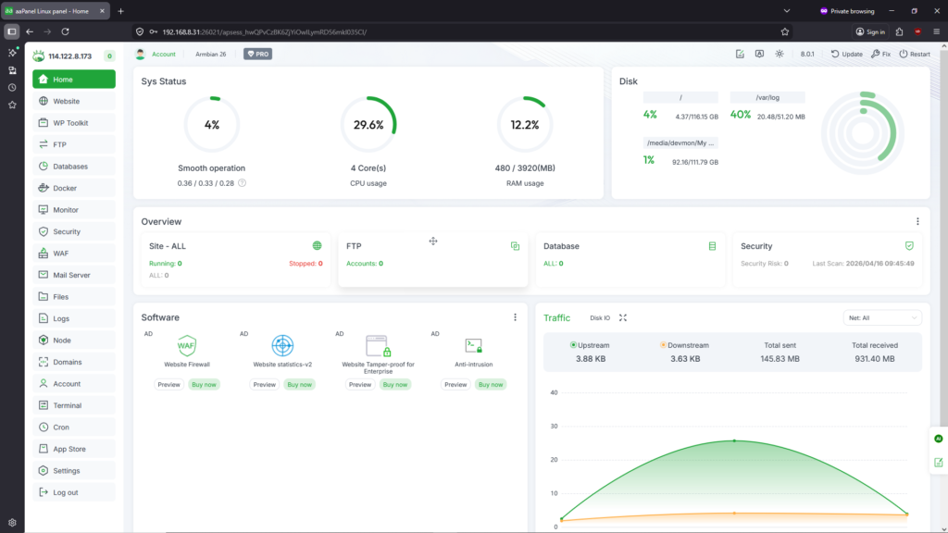Click the shield icon in Security overview card
This screenshot has height=533, width=948.
point(909,246)
